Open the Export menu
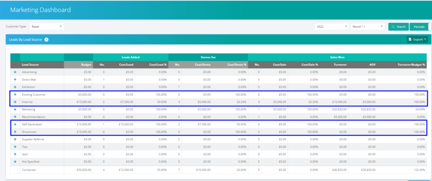This screenshot has width=432, height=181. pyautogui.click(x=418, y=40)
